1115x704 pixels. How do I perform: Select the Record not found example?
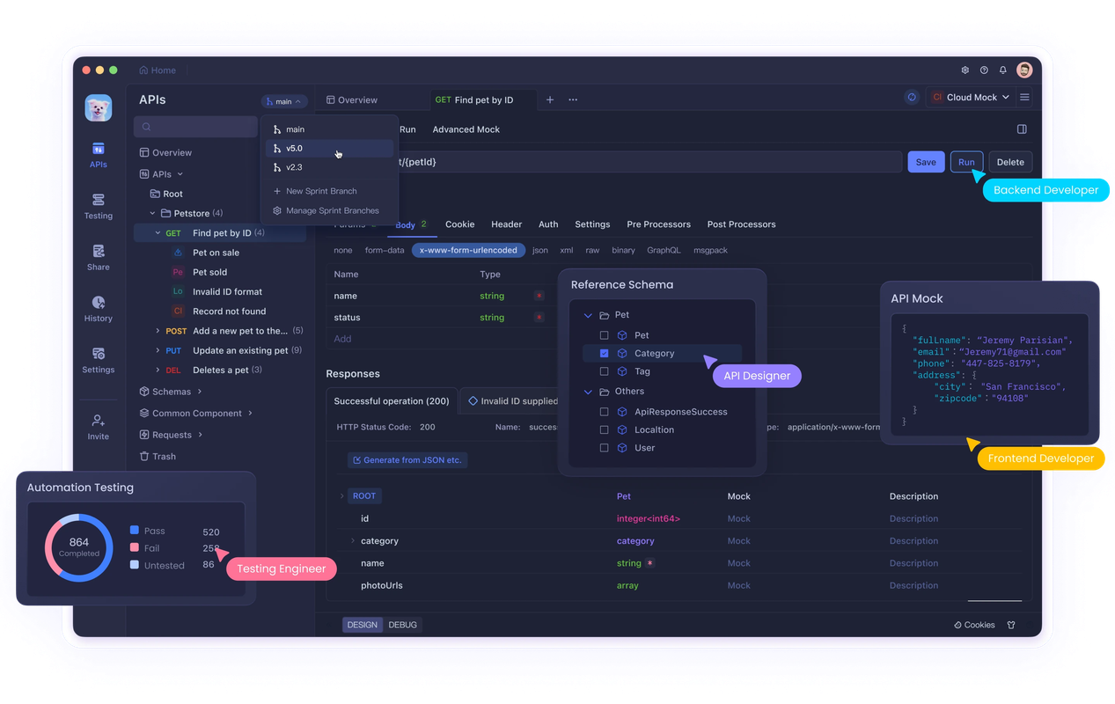229,311
